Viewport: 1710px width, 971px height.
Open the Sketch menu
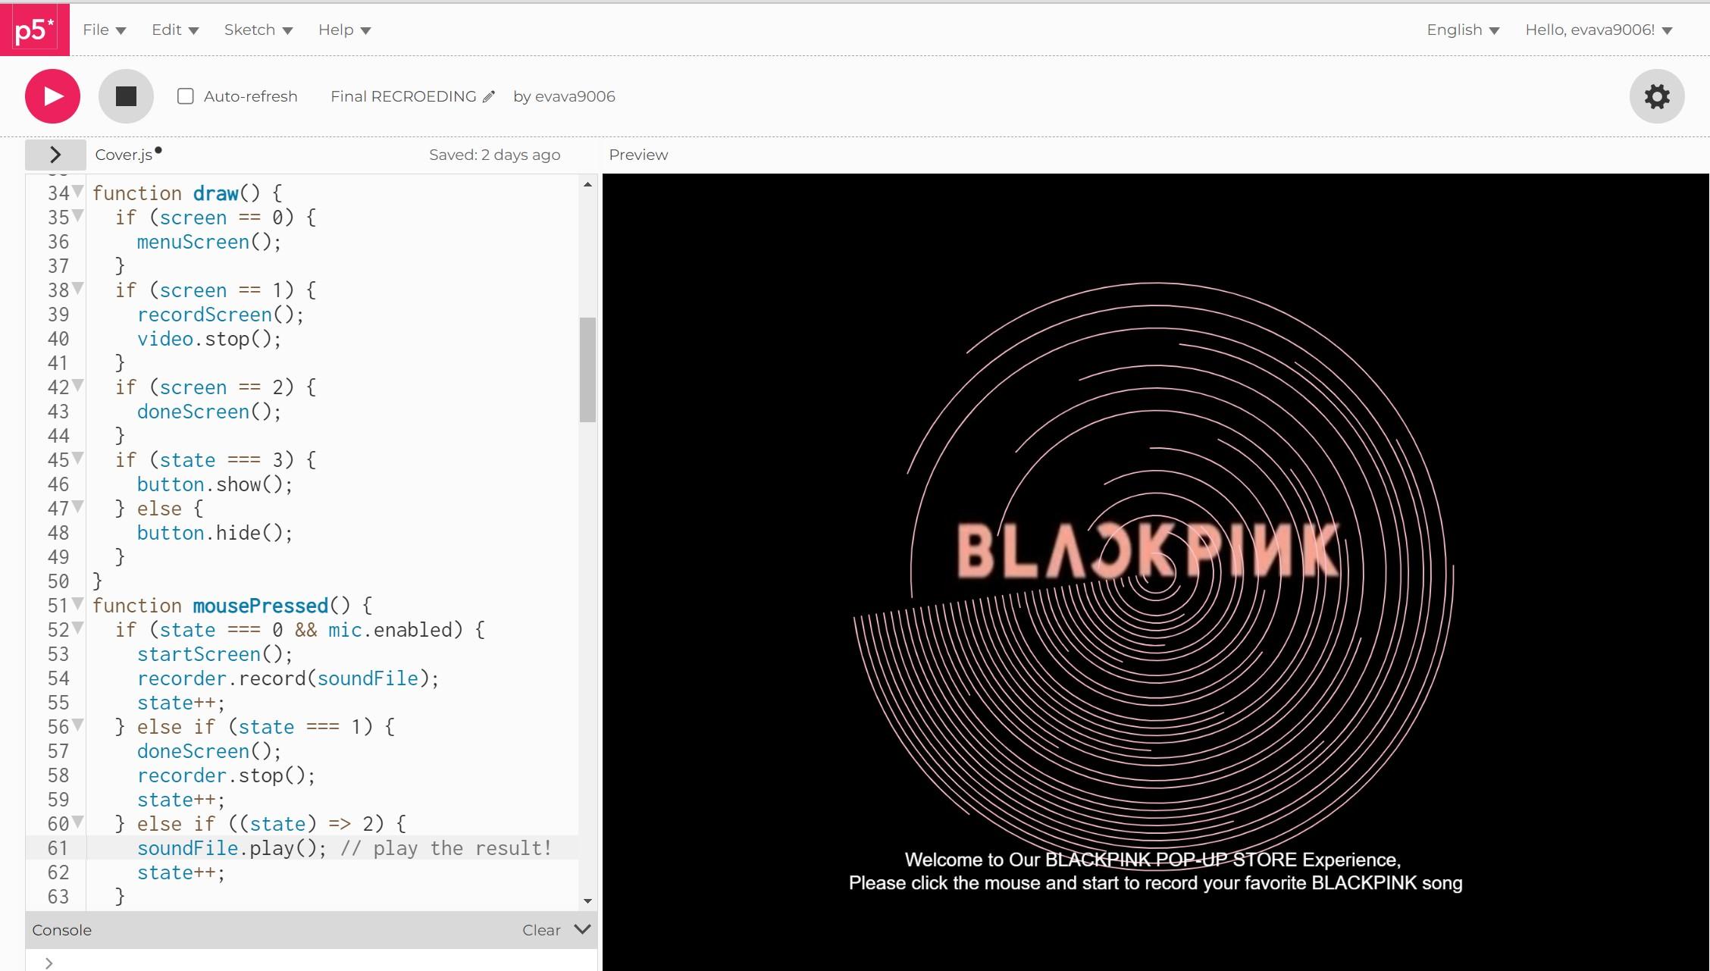[x=258, y=30]
